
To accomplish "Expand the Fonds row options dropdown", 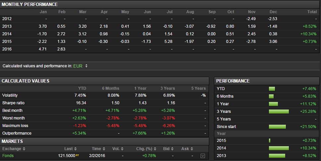I will (203, 156).
